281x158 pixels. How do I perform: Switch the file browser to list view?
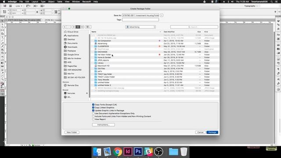78,27
